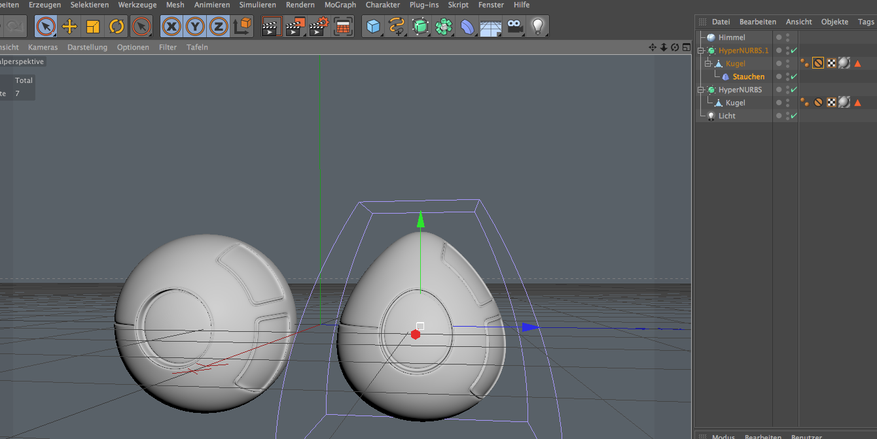Add a Cube primitive object
This screenshot has height=439, width=877.
coord(373,26)
